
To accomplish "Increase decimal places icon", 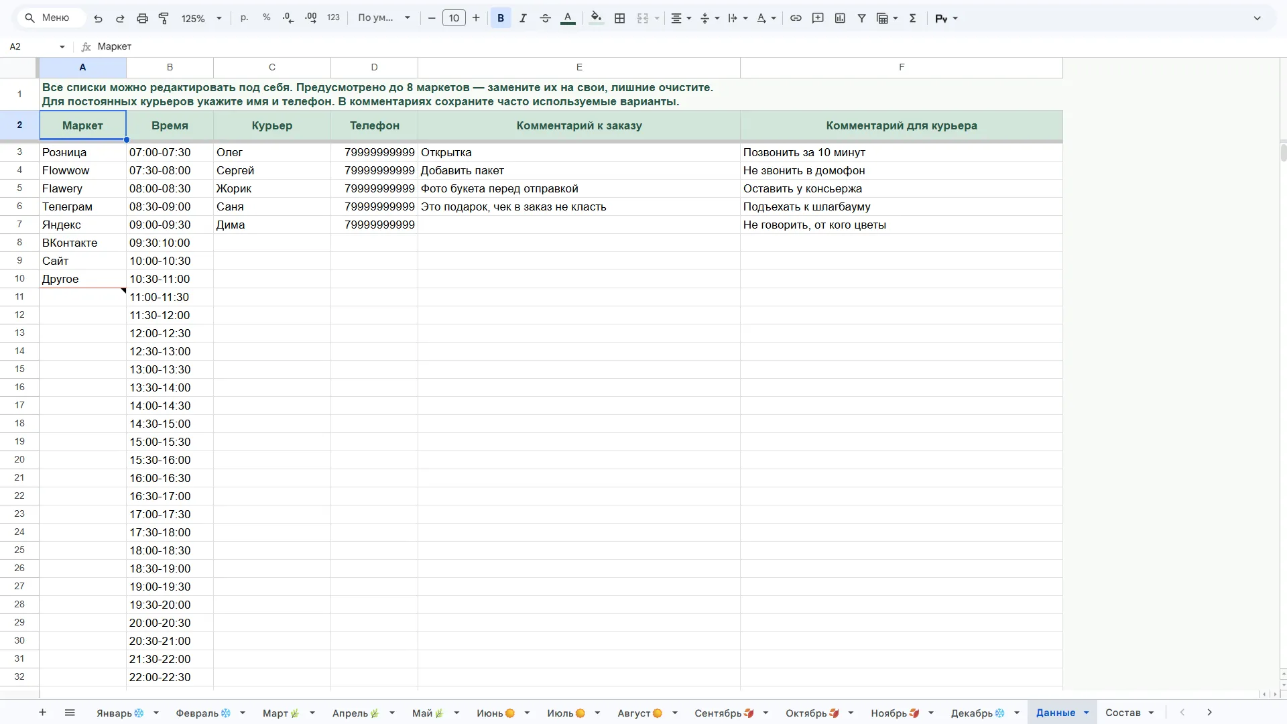I will [x=311, y=18].
